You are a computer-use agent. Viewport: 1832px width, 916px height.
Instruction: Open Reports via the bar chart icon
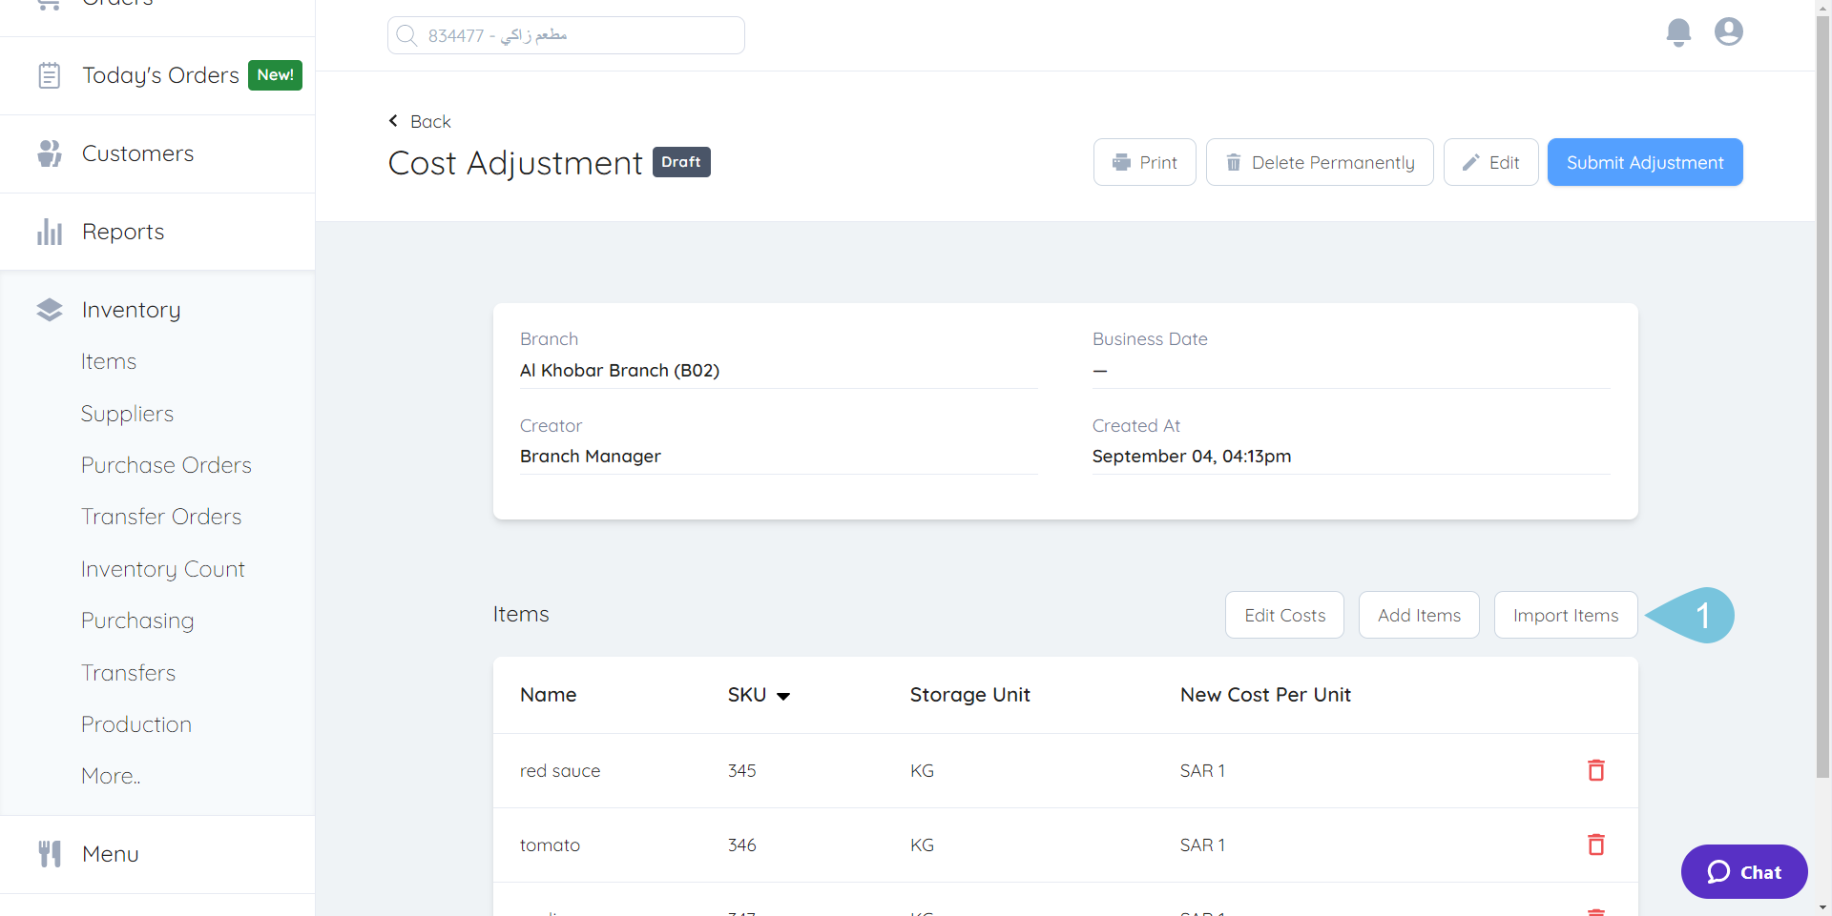tap(49, 231)
